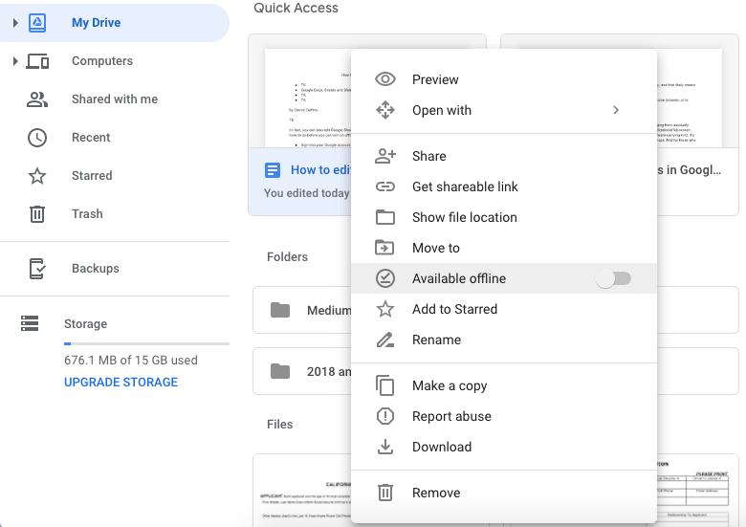Viewport: 746px width, 527px height.
Task: Click the Quick Access heading
Action: 296,8
